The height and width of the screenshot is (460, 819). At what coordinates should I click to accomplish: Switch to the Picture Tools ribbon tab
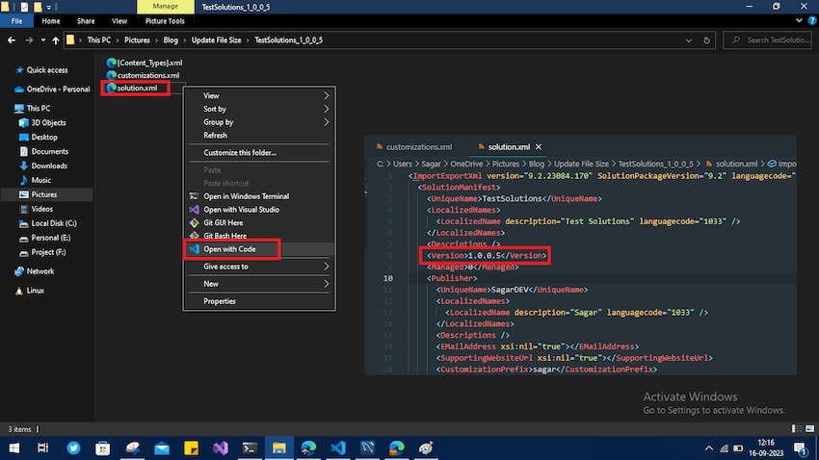tap(164, 20)
